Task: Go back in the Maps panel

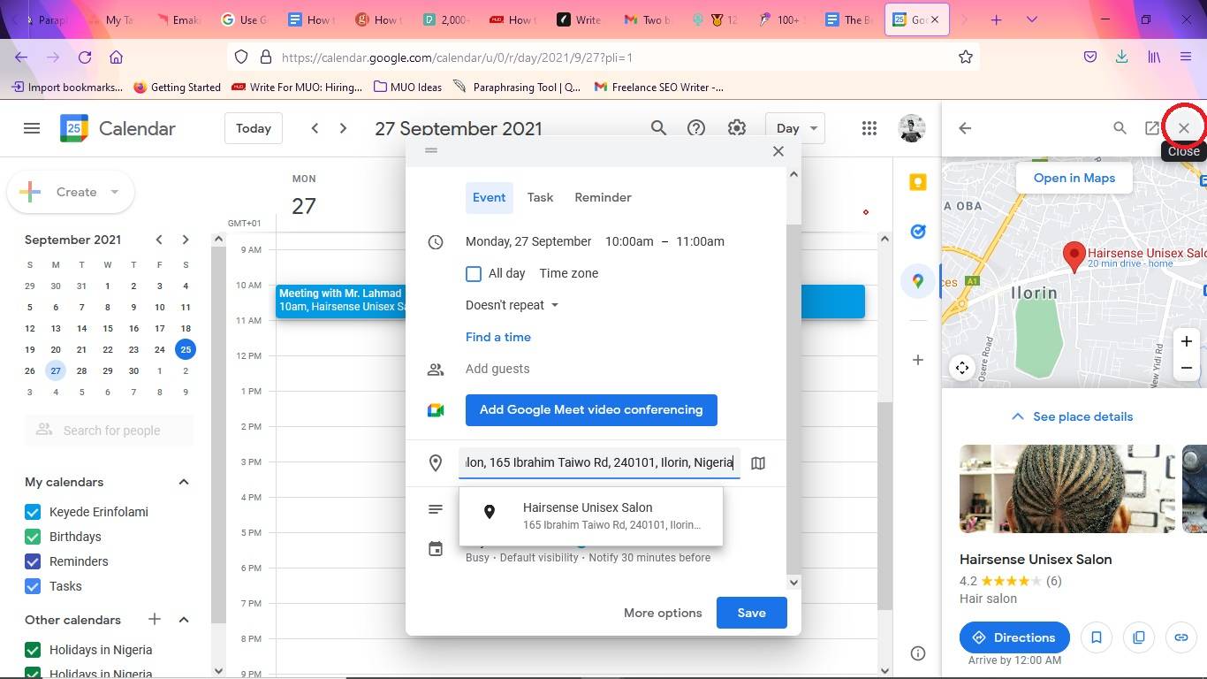Action: [x=965, y=128]
